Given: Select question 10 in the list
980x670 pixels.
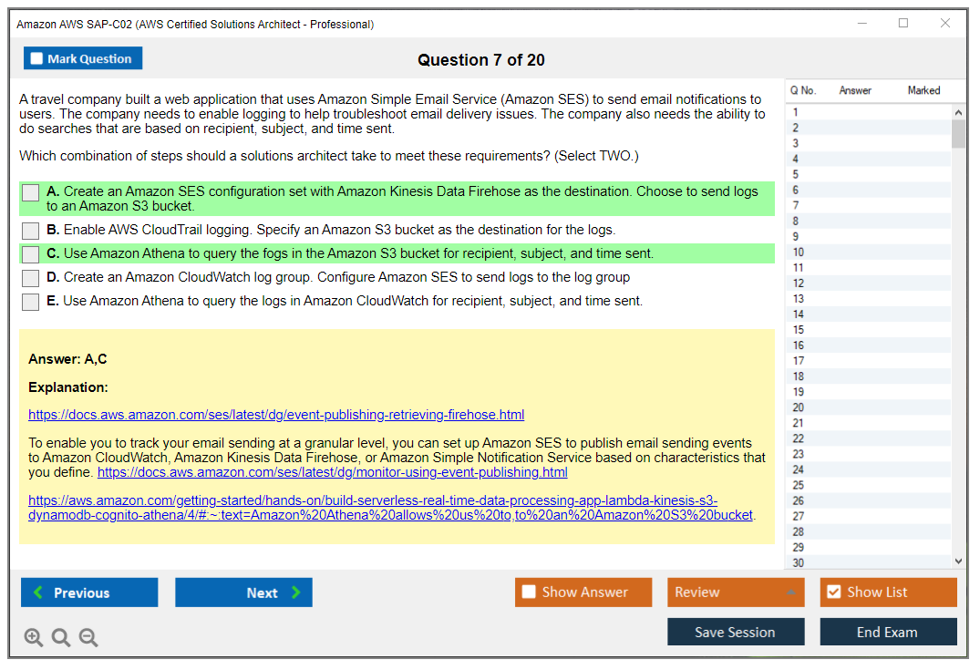Looking at the screenshot, I should tap(799, 253).
